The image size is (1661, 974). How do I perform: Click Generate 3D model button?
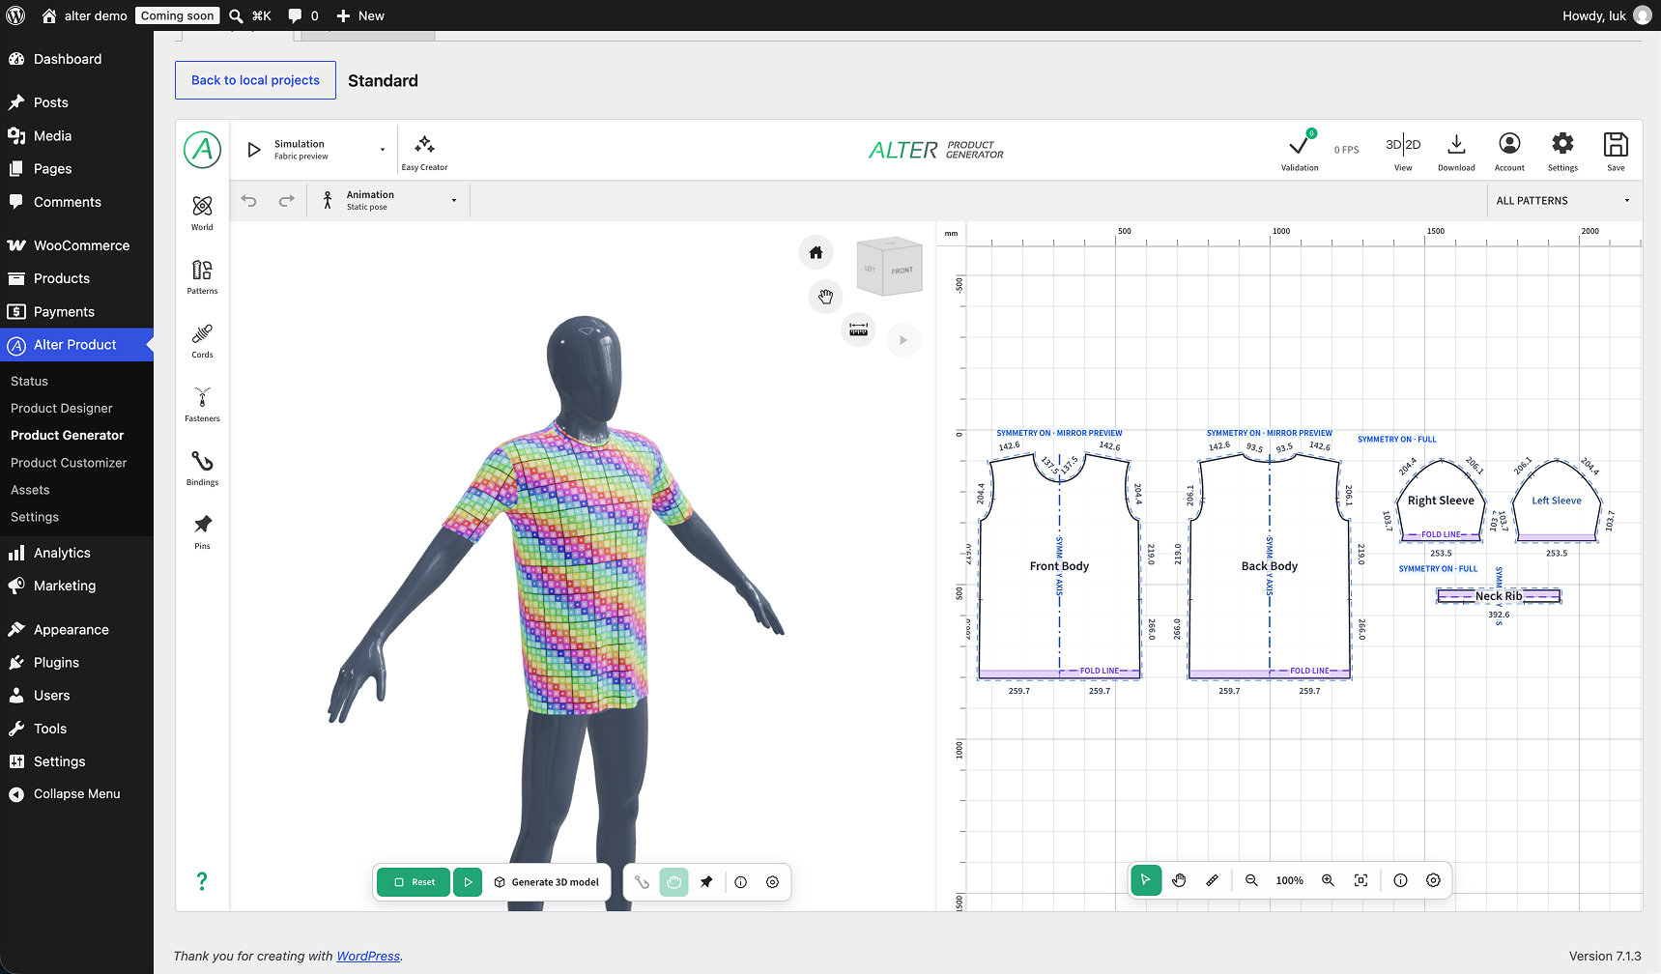546,882
